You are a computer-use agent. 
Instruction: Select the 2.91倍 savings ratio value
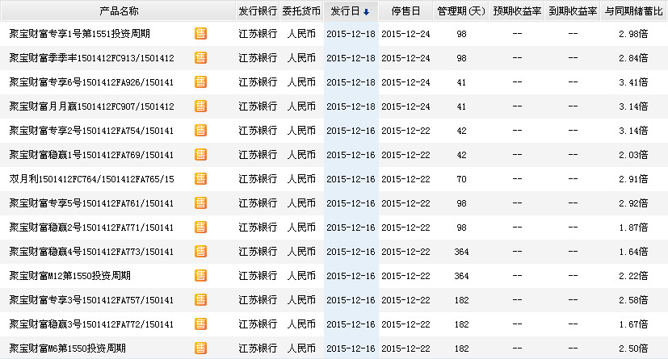633,179
